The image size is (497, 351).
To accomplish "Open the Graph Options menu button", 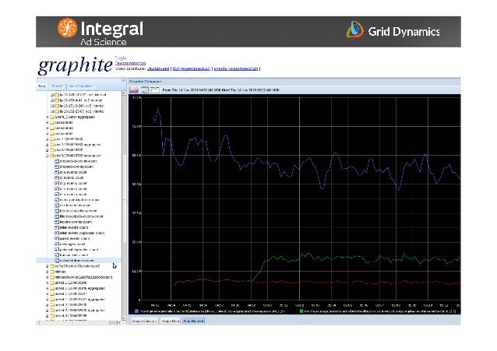I will coord(145,321).
